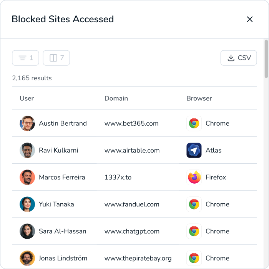Open the filter button showing 1

(x=26, y=58)
